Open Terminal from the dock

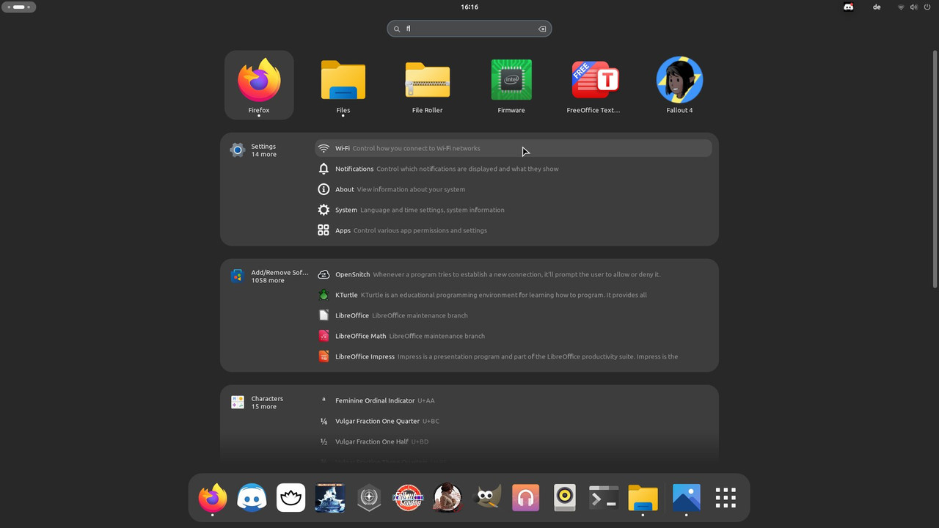point(604,498)
